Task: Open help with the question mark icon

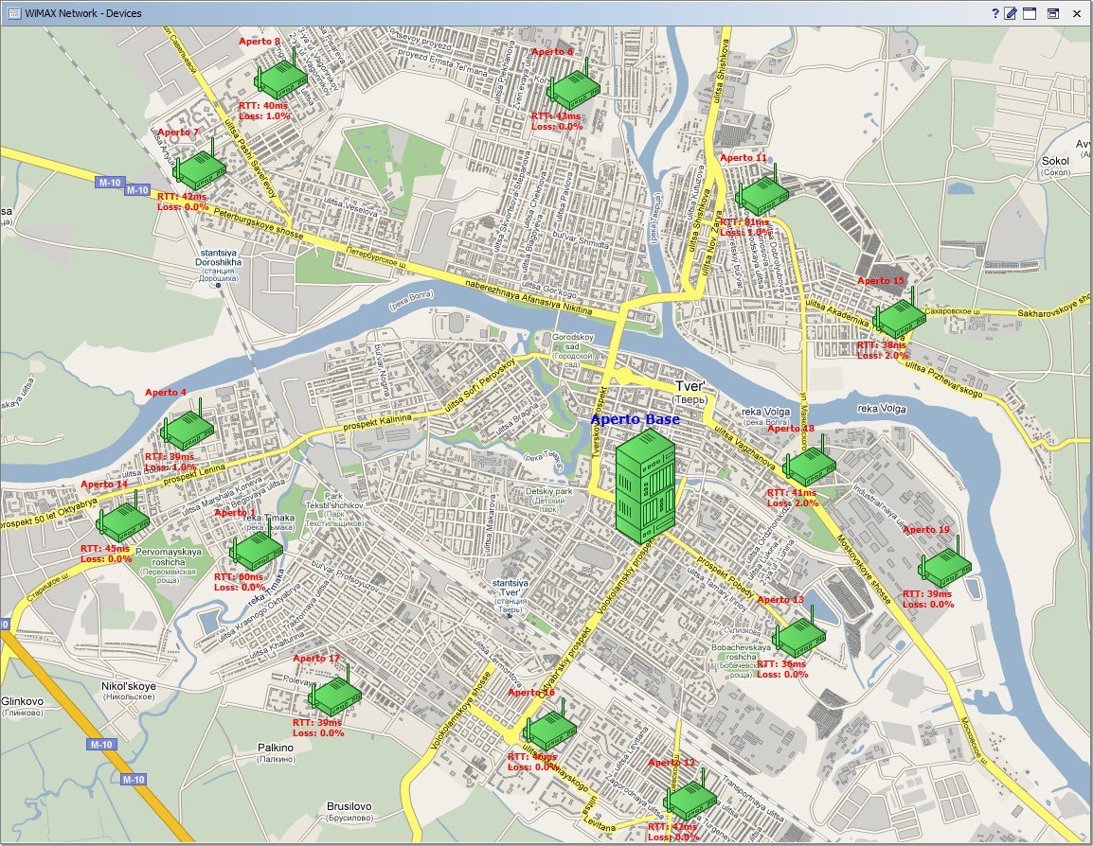Action: pyautogui.click(x=995, y=13)
